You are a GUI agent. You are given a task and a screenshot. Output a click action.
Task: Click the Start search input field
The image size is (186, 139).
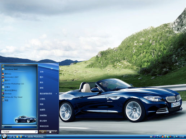(19, 132)
